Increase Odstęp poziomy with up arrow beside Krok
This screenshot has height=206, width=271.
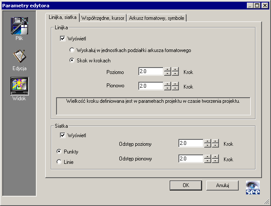point(215,141)
